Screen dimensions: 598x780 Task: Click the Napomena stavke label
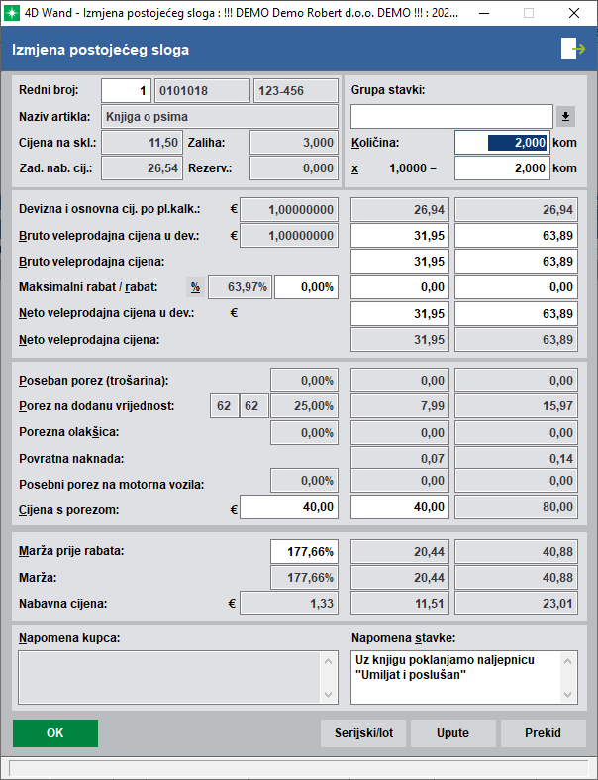[404, 638]
